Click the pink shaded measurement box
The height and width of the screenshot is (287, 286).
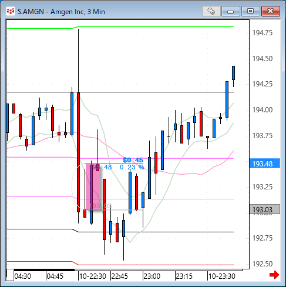(x=93, y=187)
